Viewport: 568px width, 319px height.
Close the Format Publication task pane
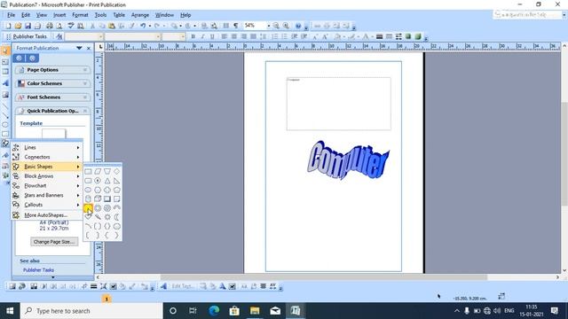point(89,48)
